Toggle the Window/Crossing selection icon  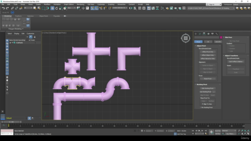tap(47, 8)
